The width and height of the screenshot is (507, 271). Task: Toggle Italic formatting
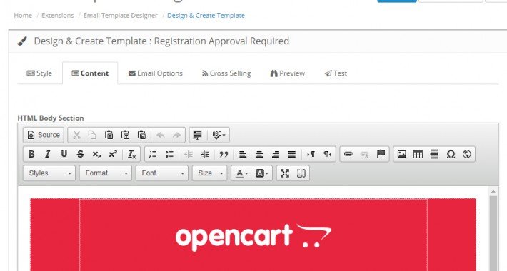[48, 154]
